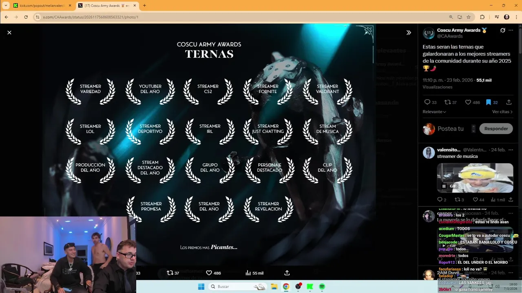Screen dimensions: 522x293
Task: Click the post timestamp 11:10 p. m. 23 feb. 2026
Action: pos(448,80)
